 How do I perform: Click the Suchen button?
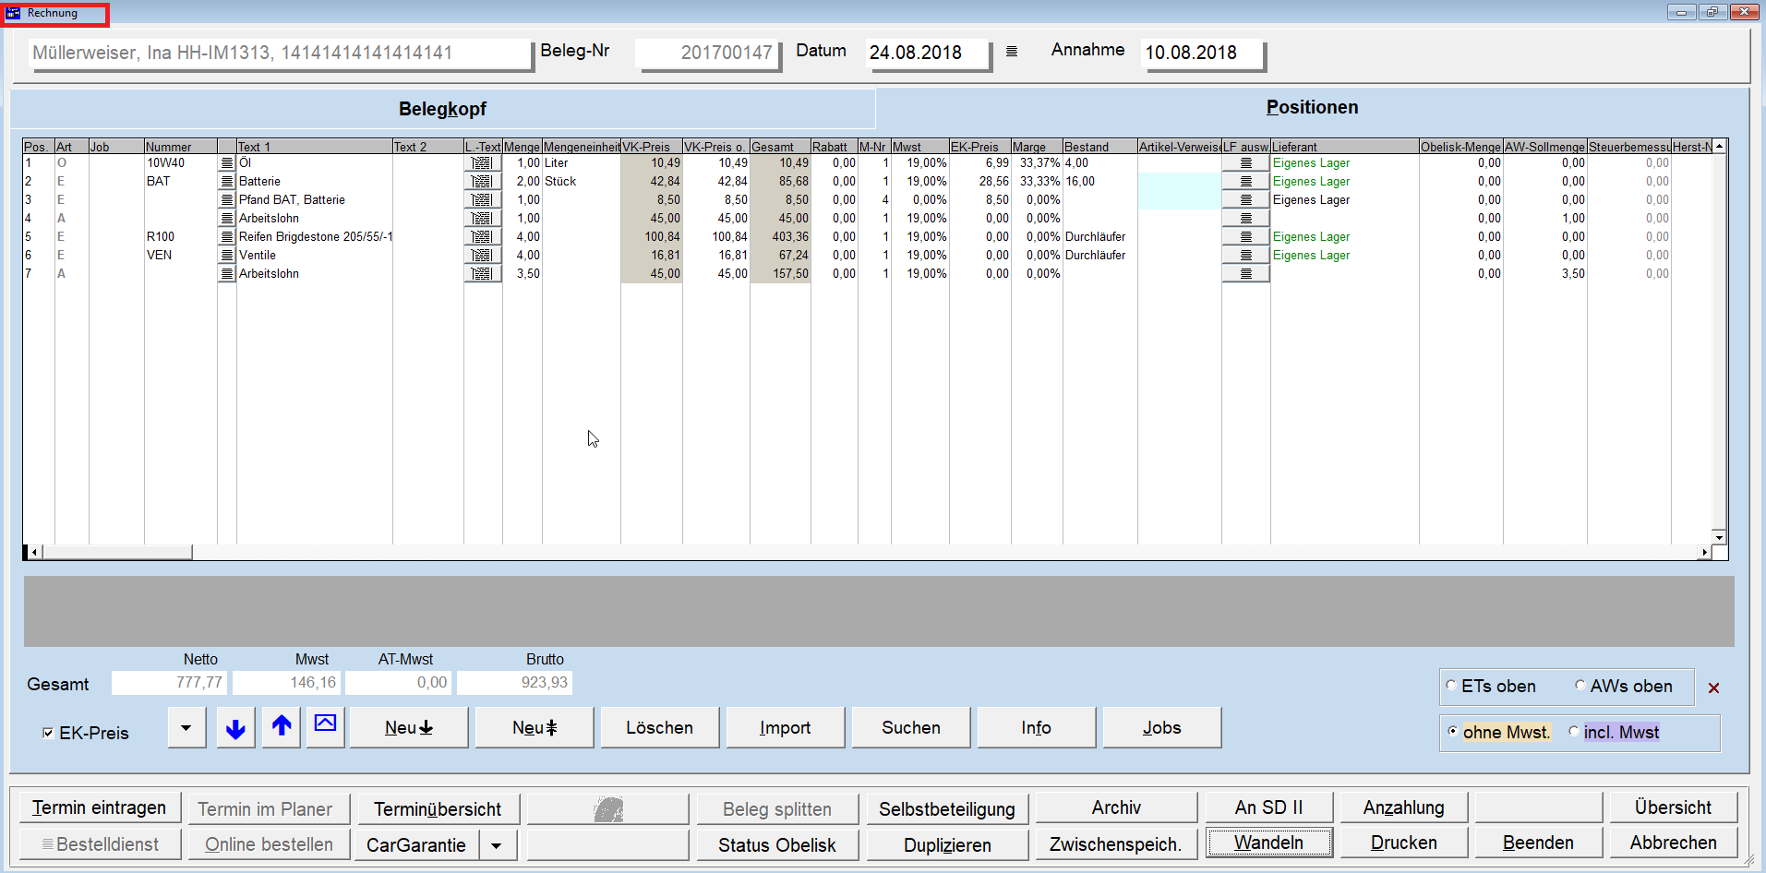[910, 728]
